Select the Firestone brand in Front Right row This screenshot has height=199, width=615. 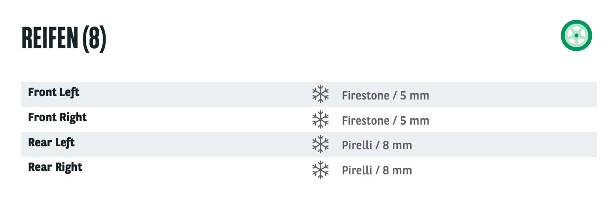point(365,121)
